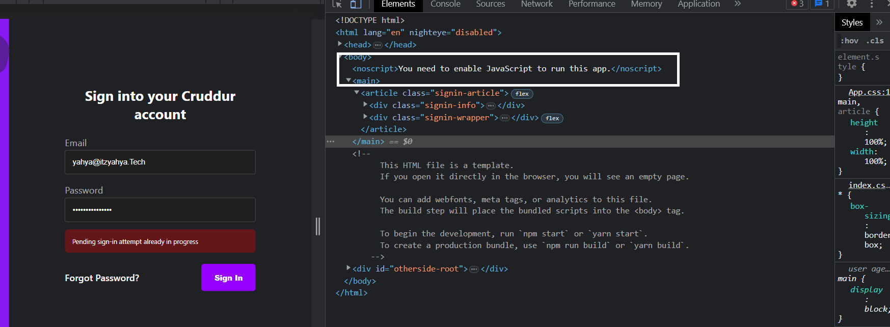Open the Memory tab
890x327 pixels.
pyautogui.click(x=646, y=4)
